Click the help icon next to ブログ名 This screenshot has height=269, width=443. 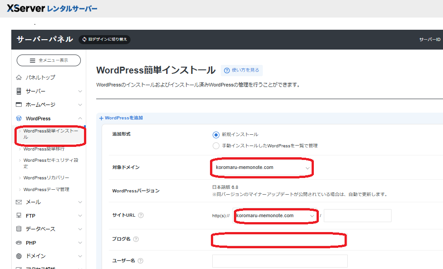pyautogui.click(x=136, y=239)
